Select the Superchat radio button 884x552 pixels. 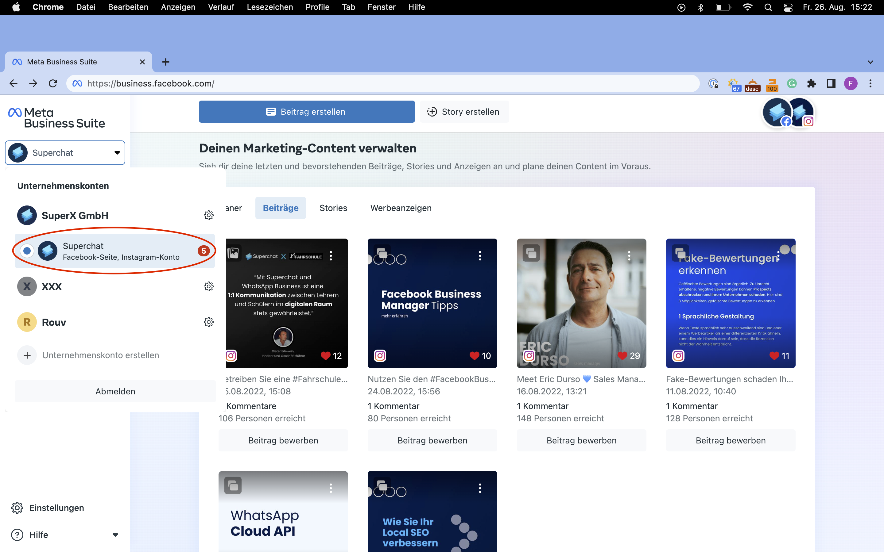pyautogui.click(x=27, y=251)
